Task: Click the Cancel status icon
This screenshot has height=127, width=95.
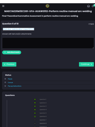Action: (5, 82)
